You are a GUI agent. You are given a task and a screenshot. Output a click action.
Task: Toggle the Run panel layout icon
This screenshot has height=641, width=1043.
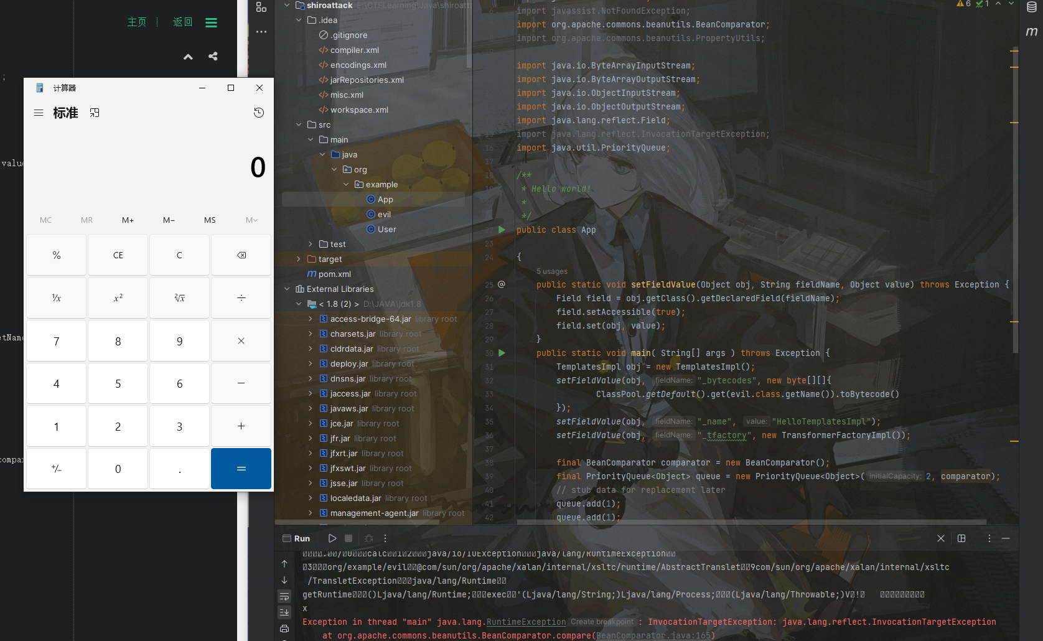tap(961, 538)
